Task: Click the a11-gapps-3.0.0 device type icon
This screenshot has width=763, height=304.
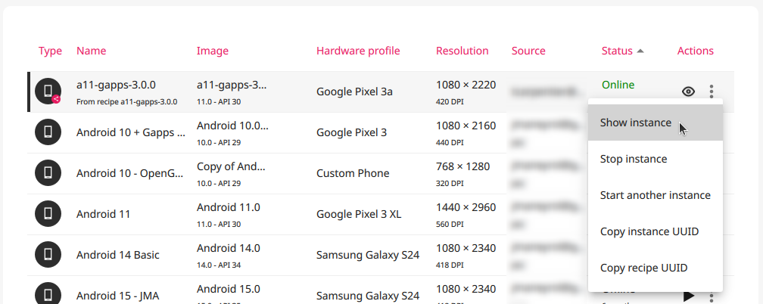Action: click(x=48, y=92)
